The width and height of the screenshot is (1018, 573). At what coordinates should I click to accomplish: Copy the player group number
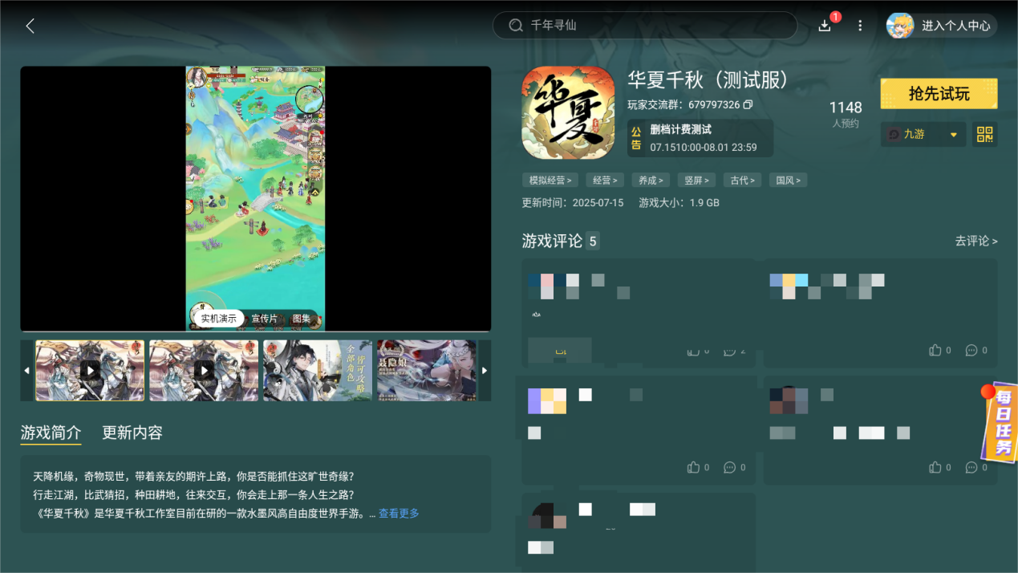coord(748,105)
